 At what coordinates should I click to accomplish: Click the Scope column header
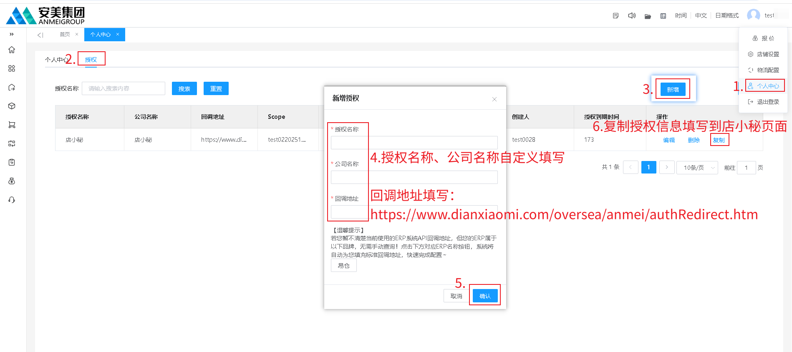coord(276,117)
